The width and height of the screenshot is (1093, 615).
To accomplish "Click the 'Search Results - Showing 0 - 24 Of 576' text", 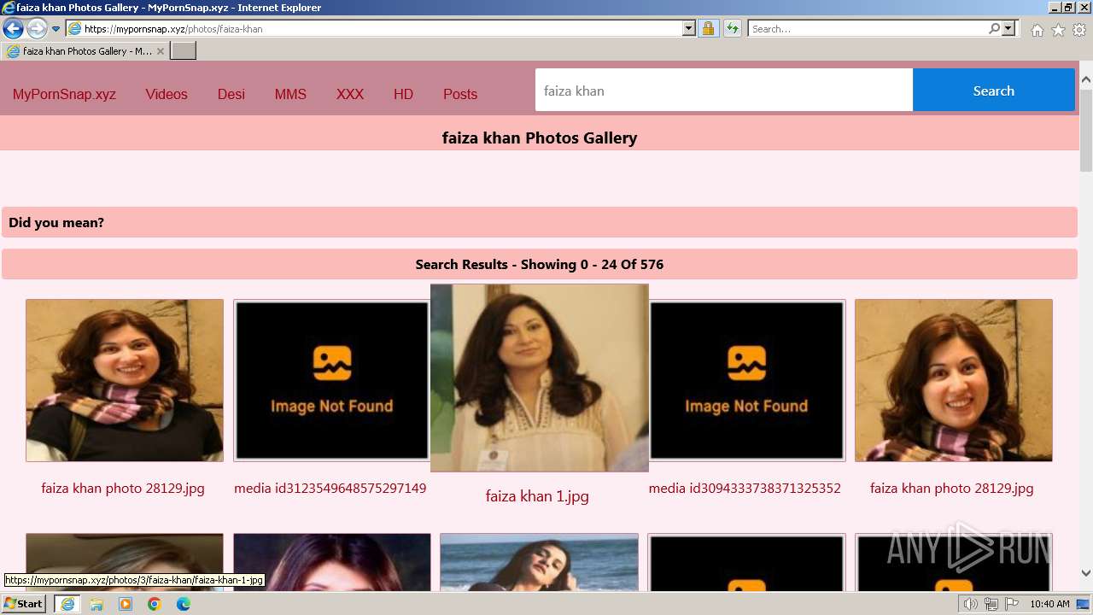I will pos(540,265).
